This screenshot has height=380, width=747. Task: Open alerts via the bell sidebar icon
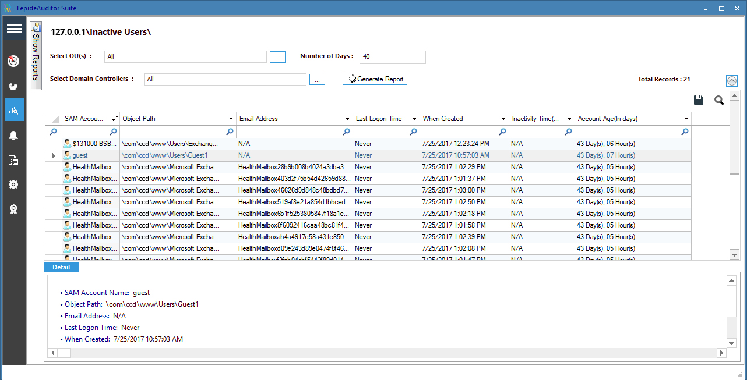pyautogui.click(x=14, y=136)
